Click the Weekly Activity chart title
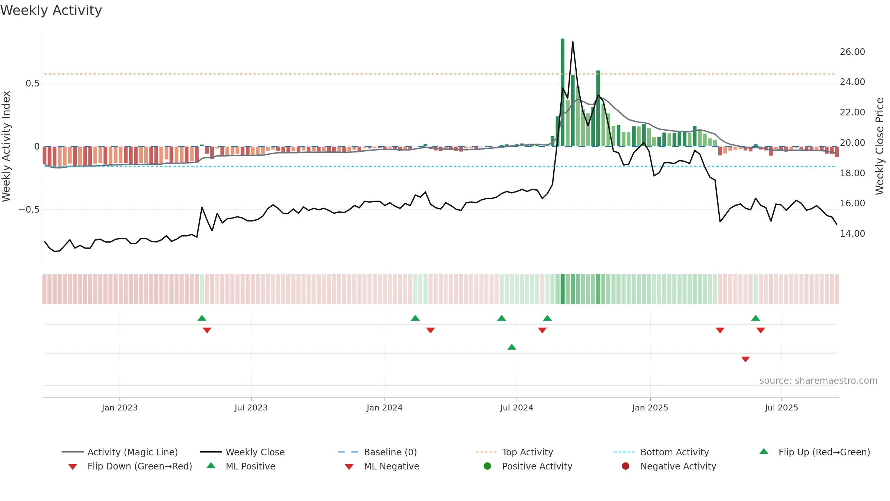 click(x=51, y=10)
